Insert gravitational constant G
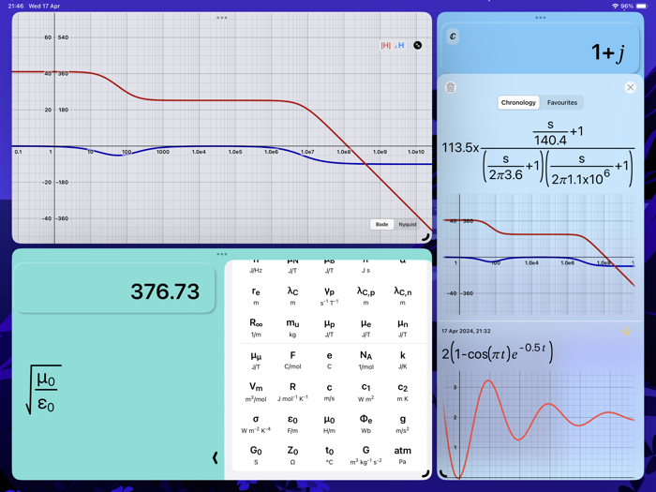 coord(365,455)
